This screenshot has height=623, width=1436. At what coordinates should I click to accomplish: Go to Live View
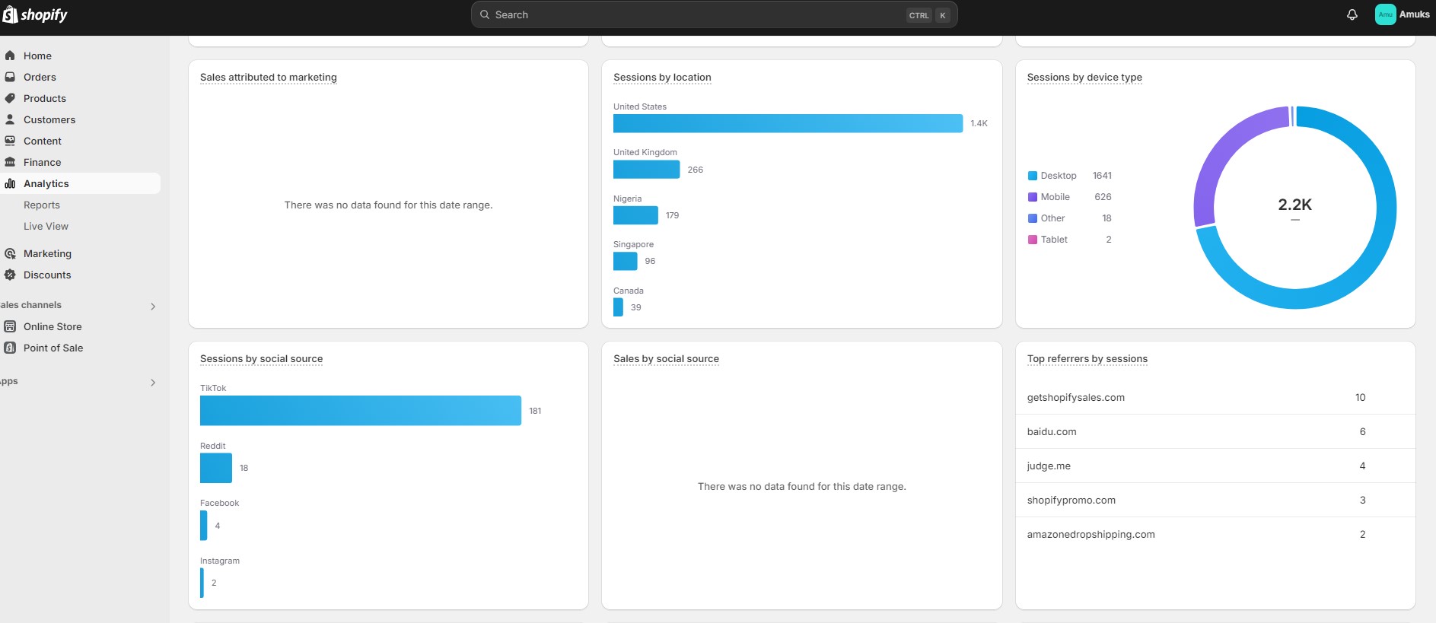coord(46,226)
